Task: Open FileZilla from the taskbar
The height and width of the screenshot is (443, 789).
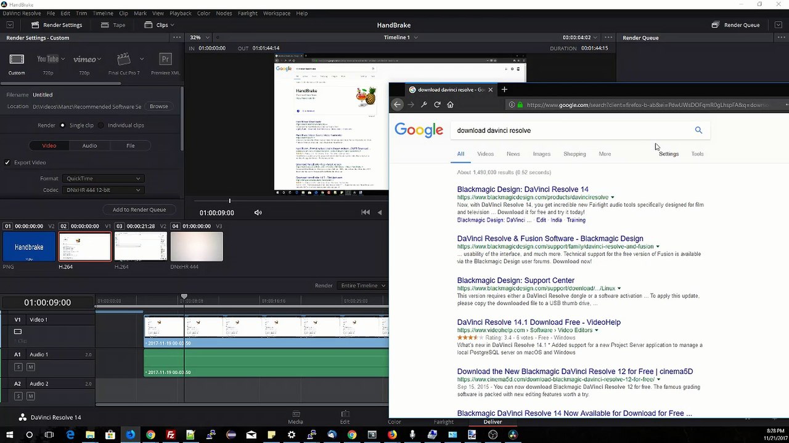Action: (171, 434)
